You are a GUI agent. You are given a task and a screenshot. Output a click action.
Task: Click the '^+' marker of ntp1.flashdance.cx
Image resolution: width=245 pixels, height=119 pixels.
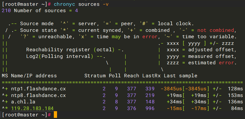pos(5,89)
